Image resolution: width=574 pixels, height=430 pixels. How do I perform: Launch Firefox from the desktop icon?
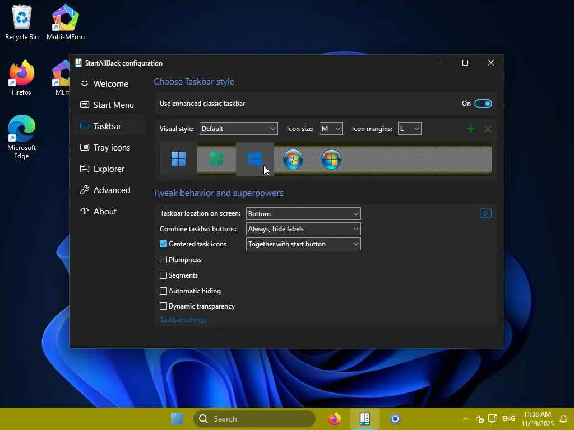pyautogui.click(x=22, y=77)
